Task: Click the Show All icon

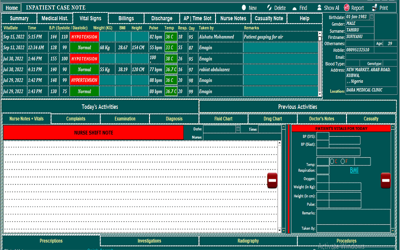Action: point(318,8)
